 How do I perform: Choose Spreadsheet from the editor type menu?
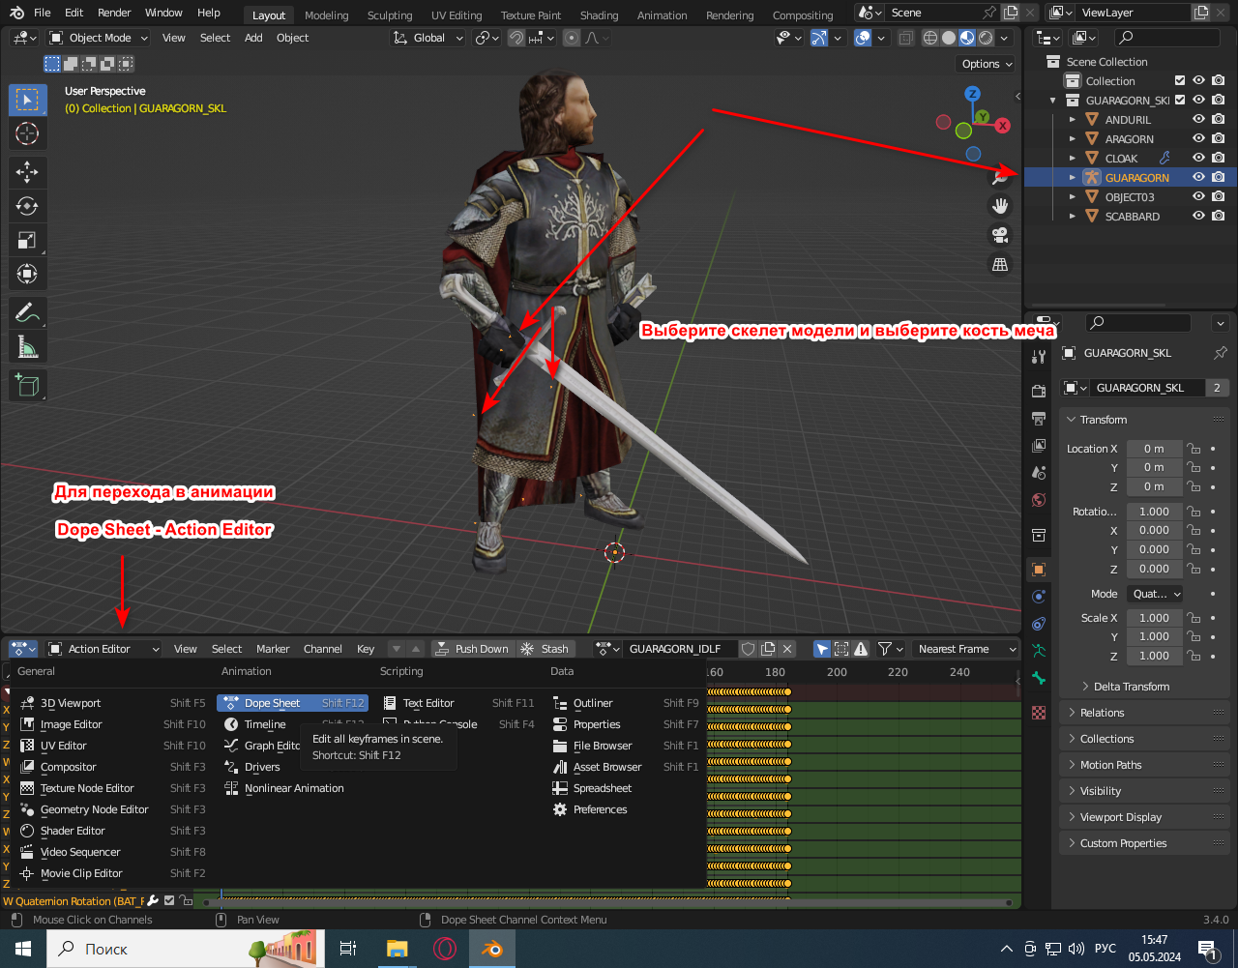603,788
